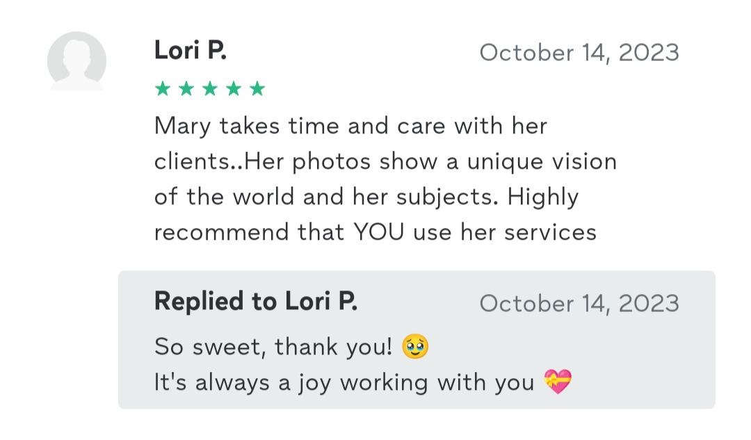Click the word "Highly" in the review
Viewport: 751px width, 440px height.
coord(543,197)
